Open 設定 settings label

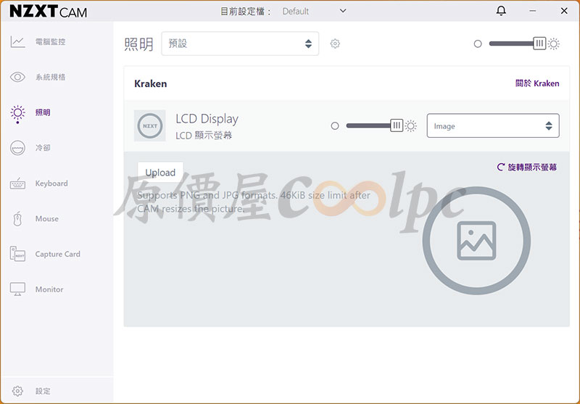pyautogui.click(x=43, y=391)
